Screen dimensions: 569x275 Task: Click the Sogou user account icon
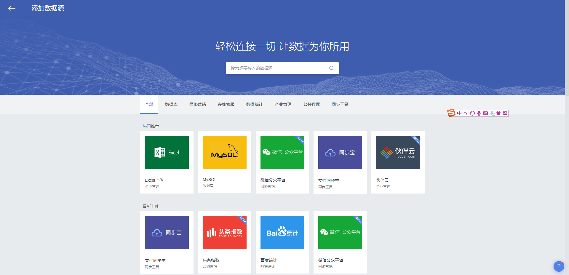click(x=492, y=113)
